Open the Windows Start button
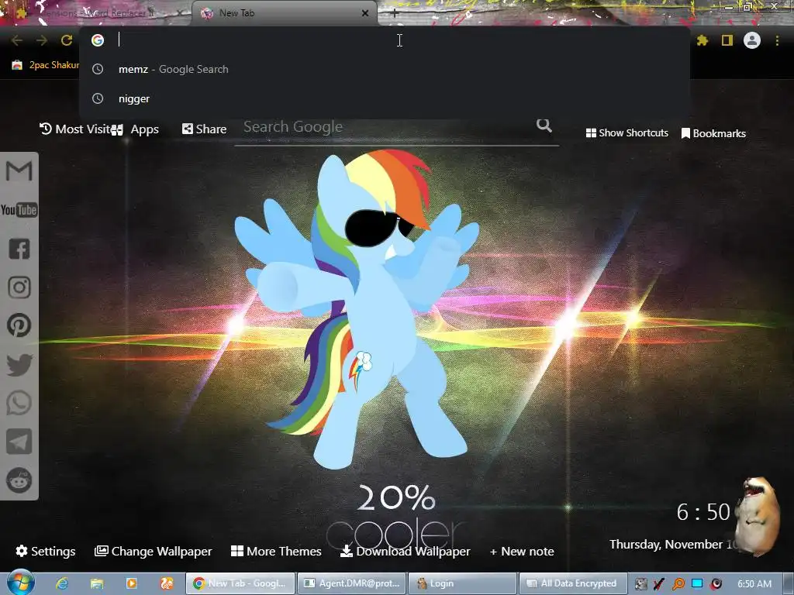The height and width of the screenshot is (595, 794). pyautogui.click(x=20, y=583)
